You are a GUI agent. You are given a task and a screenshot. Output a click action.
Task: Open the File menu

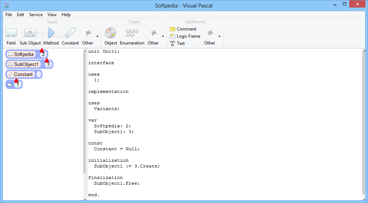(9, 14)
